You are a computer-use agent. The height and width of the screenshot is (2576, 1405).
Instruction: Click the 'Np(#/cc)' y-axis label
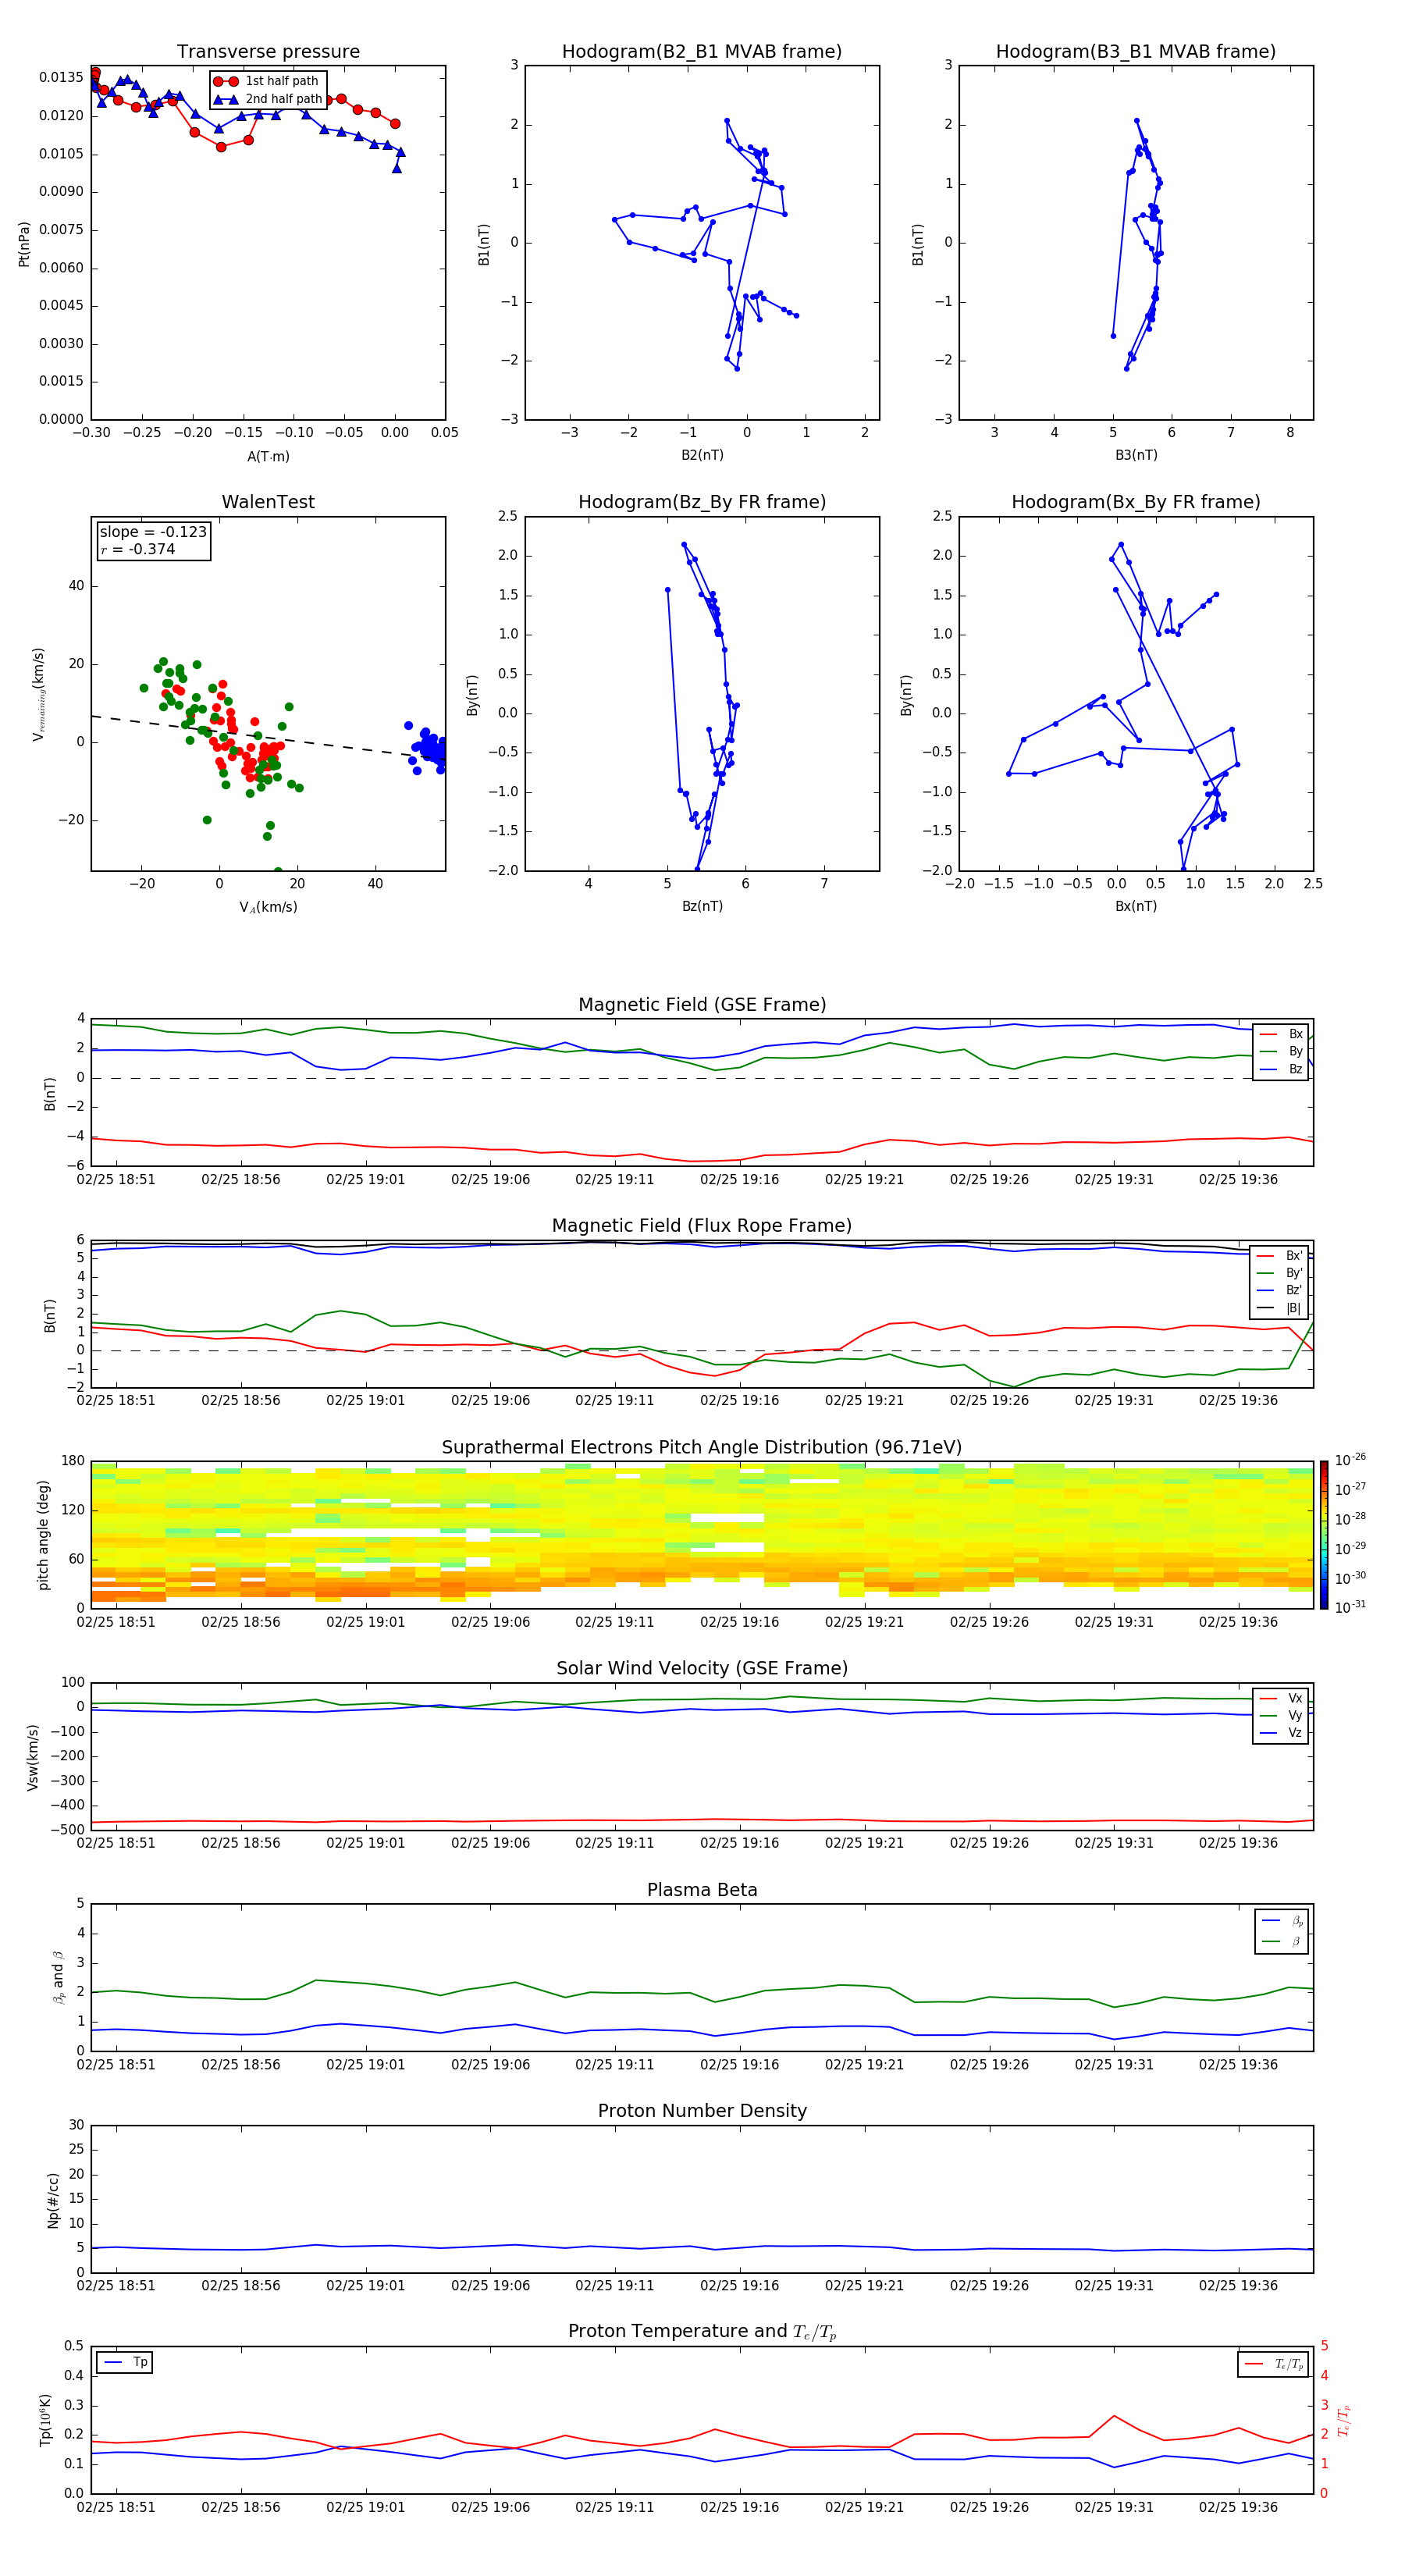pyautogui.click(x=53, y=2200)
